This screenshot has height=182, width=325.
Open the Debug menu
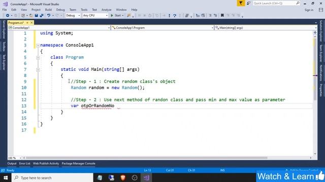[x=60, y=10]
